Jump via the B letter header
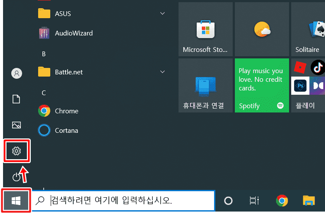The width and height of the screenshot is (325, 215). coord(44,54)
